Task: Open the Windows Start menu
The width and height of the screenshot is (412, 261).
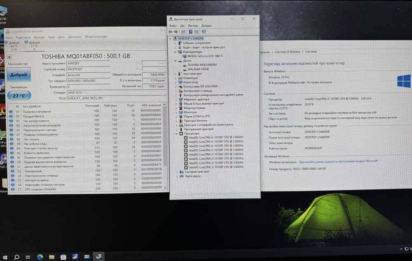Action: coord(5,257)
